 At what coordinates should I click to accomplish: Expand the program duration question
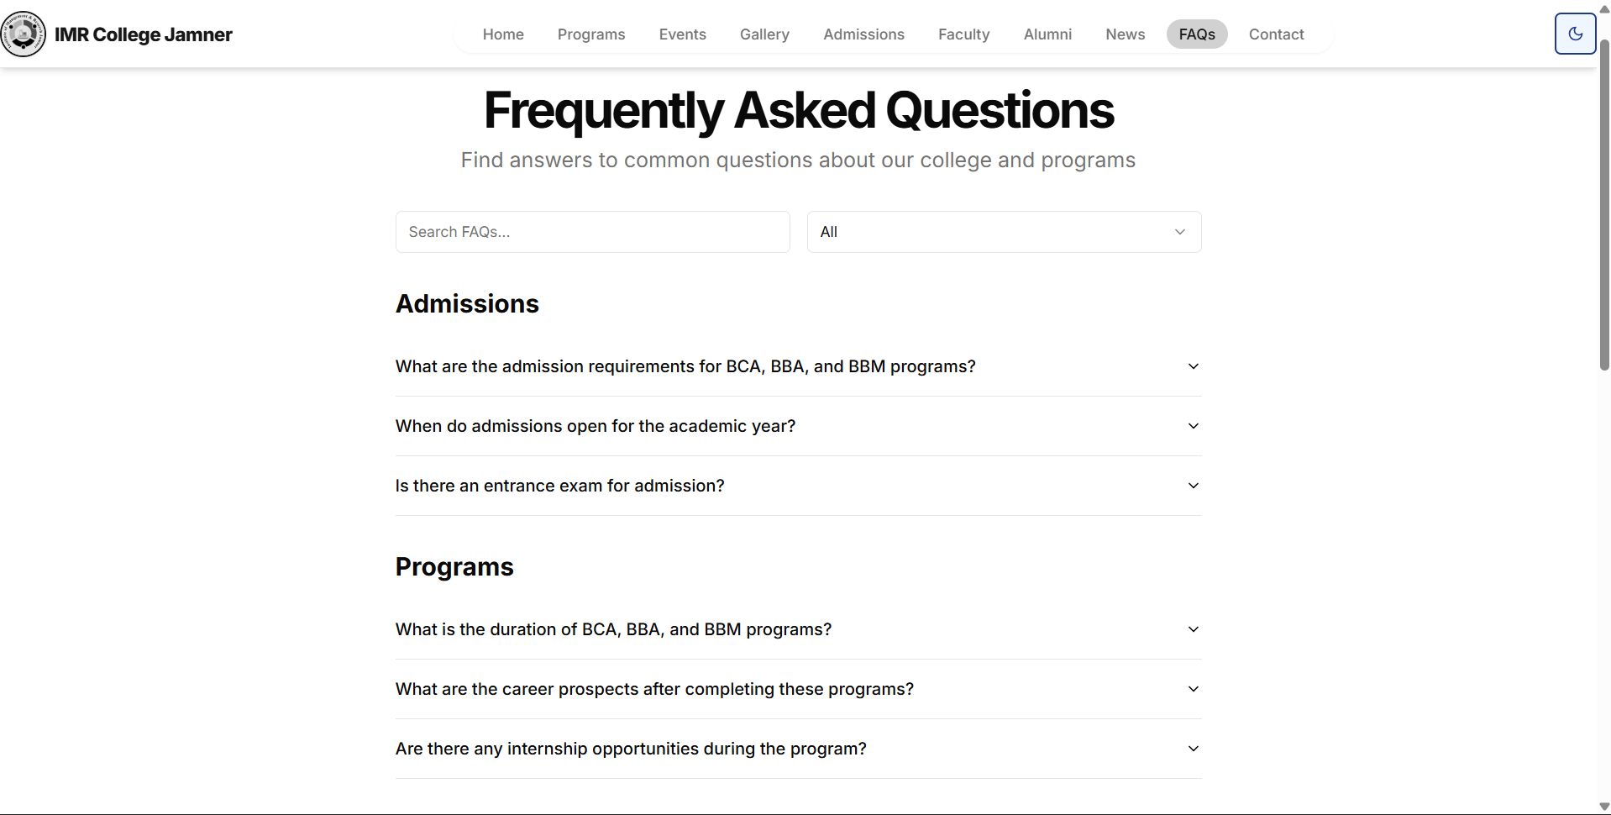[x=797, y=628]
